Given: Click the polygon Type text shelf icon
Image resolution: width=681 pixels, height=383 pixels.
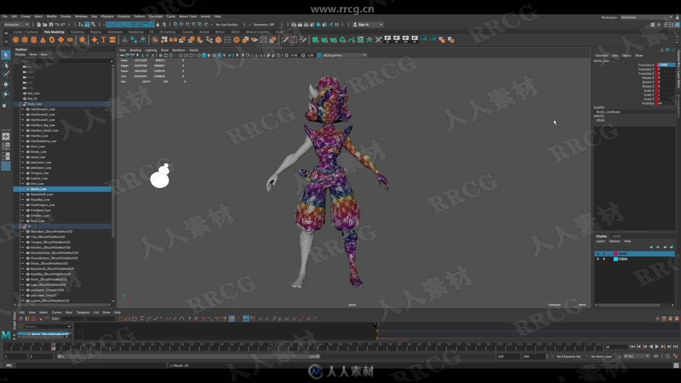Looking at the screenshot, I should [104, 40].
